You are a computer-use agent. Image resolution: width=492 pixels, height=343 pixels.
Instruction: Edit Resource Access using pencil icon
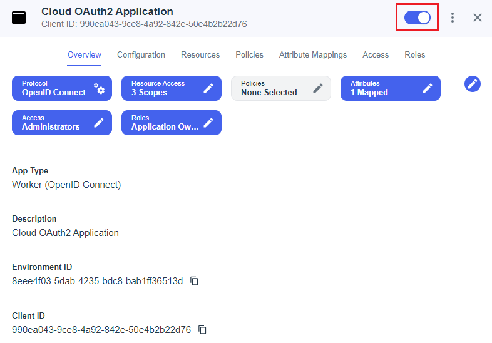pyautogui.click(x=208, y=88)
